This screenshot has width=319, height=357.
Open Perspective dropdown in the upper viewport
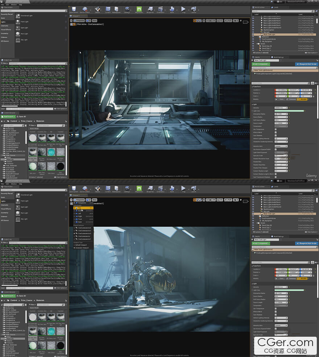pyautogui.click(x=79, y=21)
